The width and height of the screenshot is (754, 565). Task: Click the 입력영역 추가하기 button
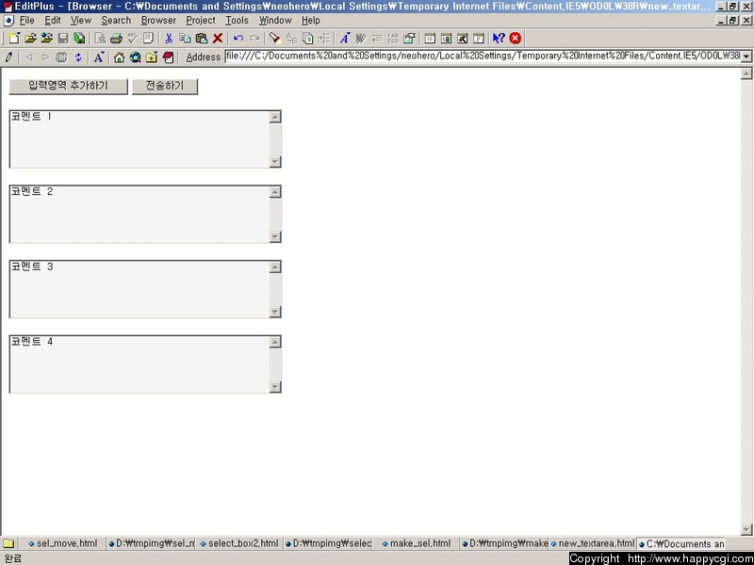[x=68, y=86]
